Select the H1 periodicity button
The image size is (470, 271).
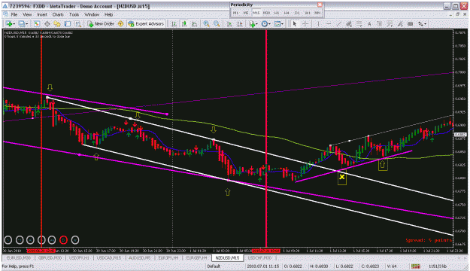pos(277,13)
